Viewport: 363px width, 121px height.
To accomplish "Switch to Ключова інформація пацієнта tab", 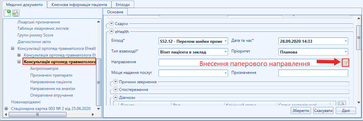I will [x=79, y=4].
